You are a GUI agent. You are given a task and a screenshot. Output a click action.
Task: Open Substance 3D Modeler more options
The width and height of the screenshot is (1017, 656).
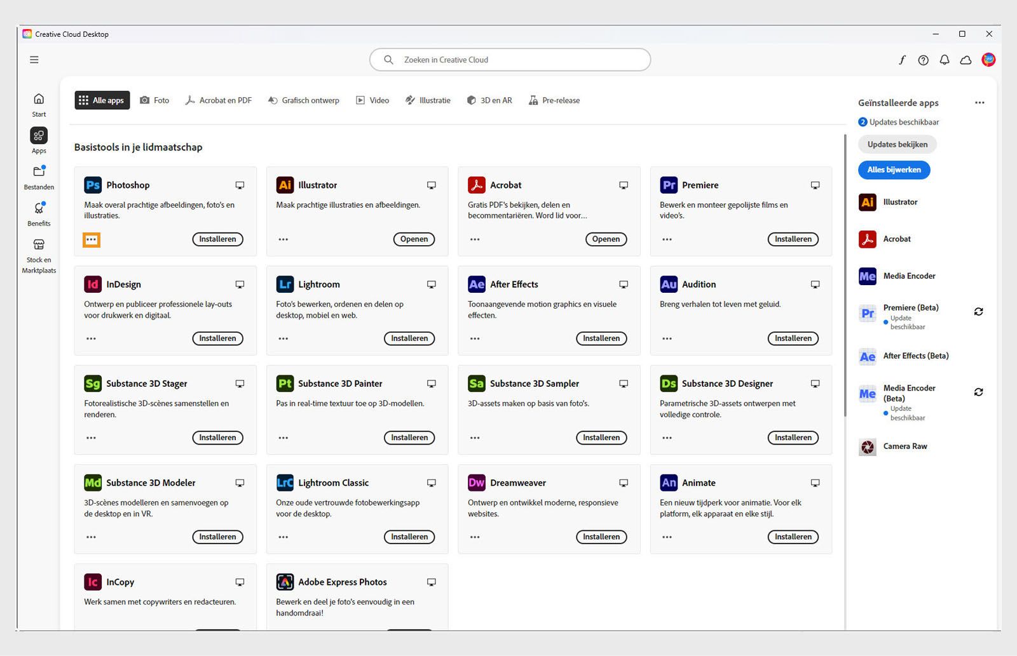pyautogui.click(x=92, y=537)
